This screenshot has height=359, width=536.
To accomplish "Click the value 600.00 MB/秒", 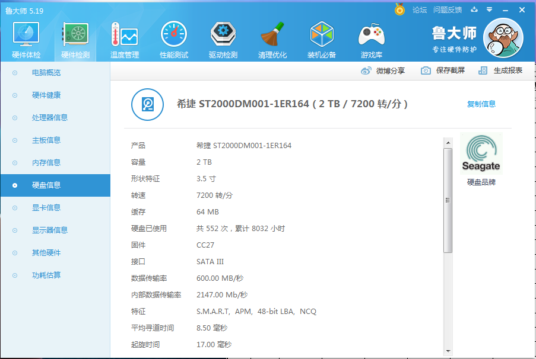I will pos(220,278).
